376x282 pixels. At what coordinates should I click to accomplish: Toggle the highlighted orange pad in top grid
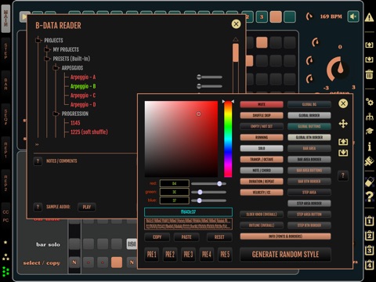pyautogui.click(x=262, y=42)
